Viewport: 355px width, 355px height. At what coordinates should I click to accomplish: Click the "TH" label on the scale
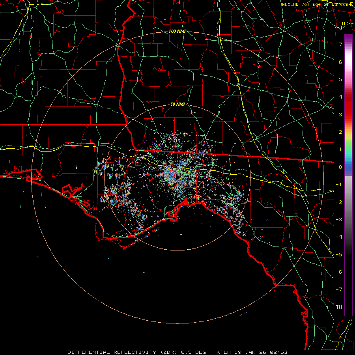[339, 307]
